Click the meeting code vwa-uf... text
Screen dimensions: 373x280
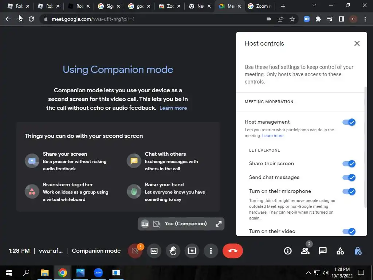pyautogui.click(x=51, y=251)
